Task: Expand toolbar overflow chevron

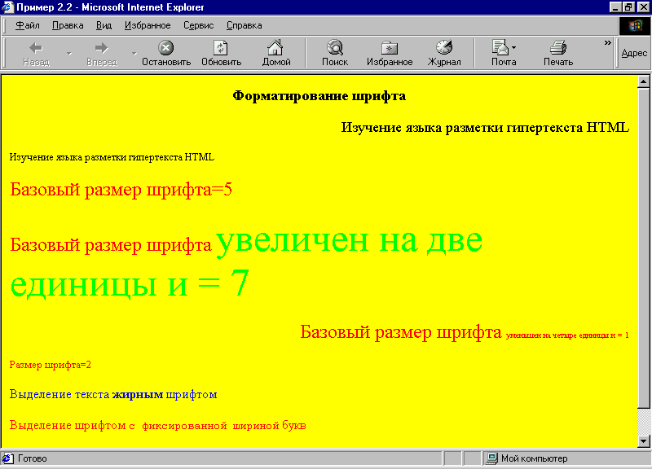Action: pyautogui.click(x=607, y=42)
